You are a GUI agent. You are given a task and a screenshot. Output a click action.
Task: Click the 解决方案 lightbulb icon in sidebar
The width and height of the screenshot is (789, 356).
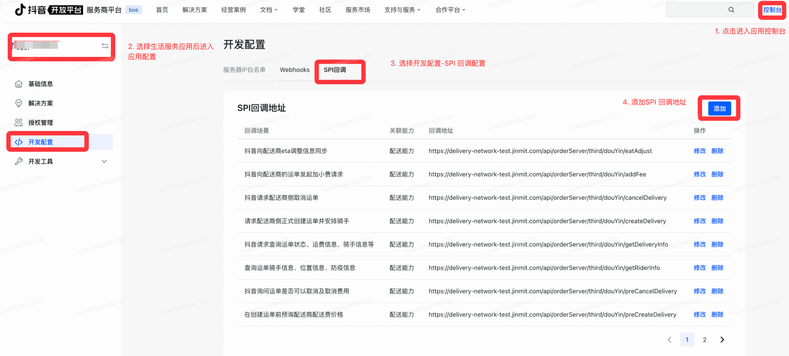pyautogui.click(x=19, y=103)
